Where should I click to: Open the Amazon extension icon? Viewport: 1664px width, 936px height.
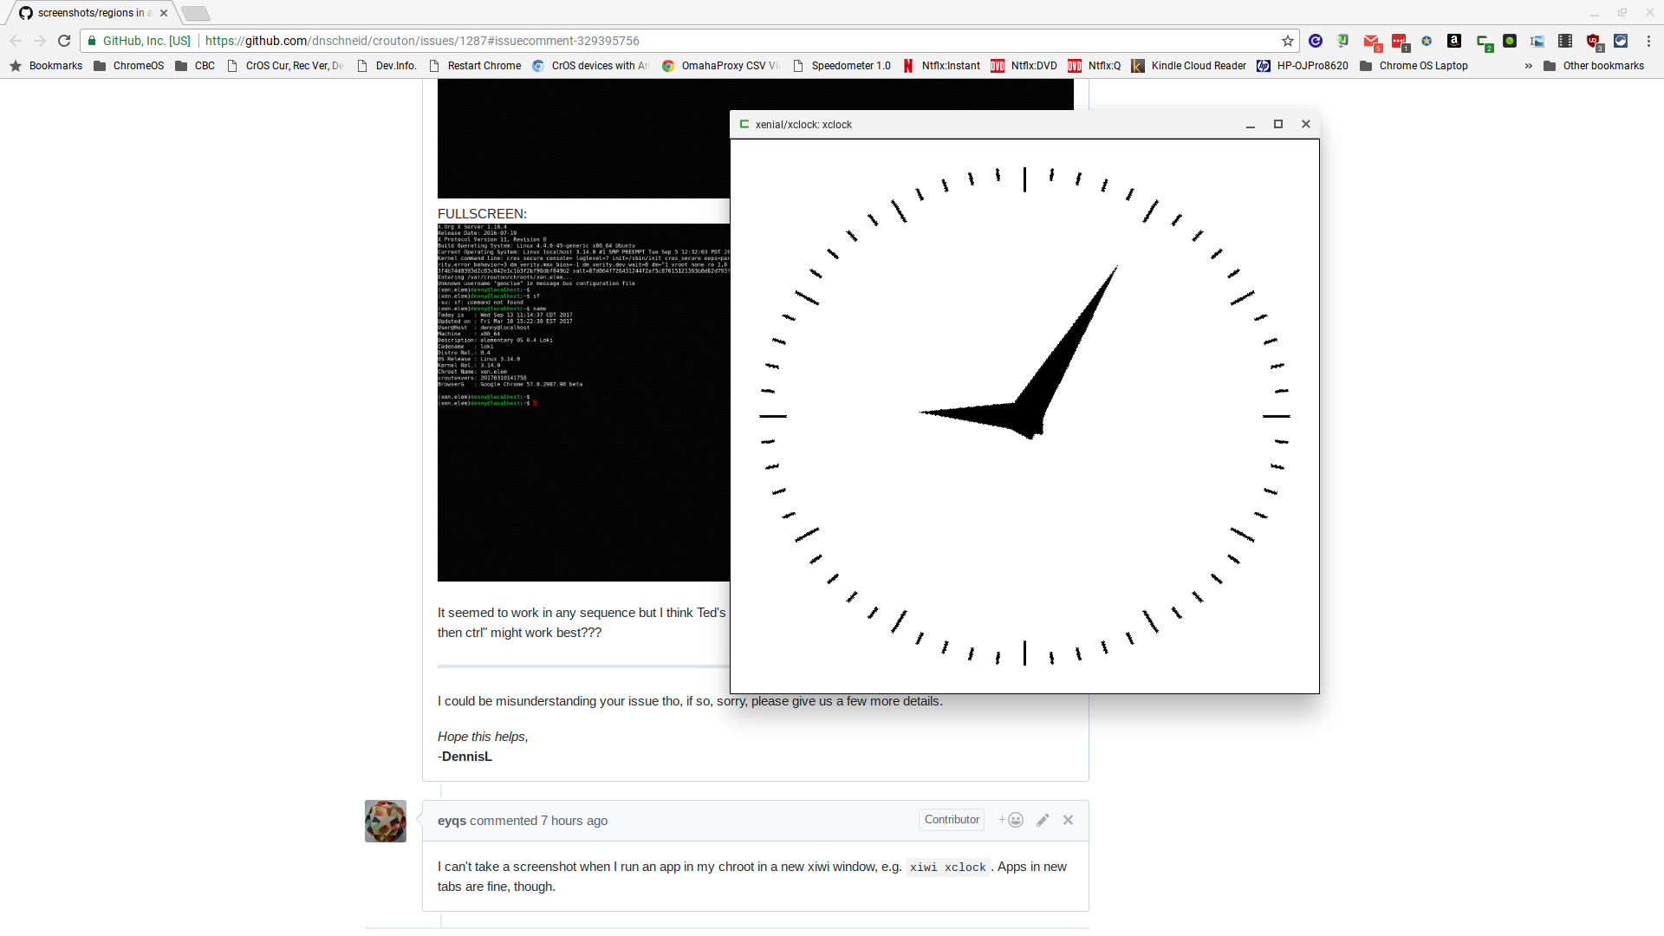coord(1454,41)
